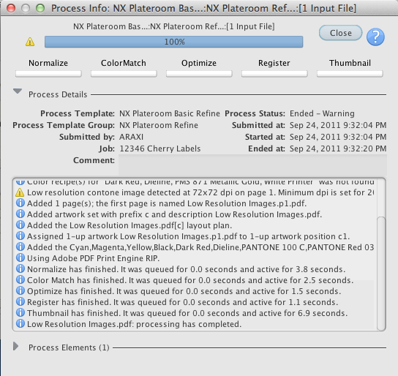Click the Optimize stage progress bar

pyautogui.click(x=199, y=74)
